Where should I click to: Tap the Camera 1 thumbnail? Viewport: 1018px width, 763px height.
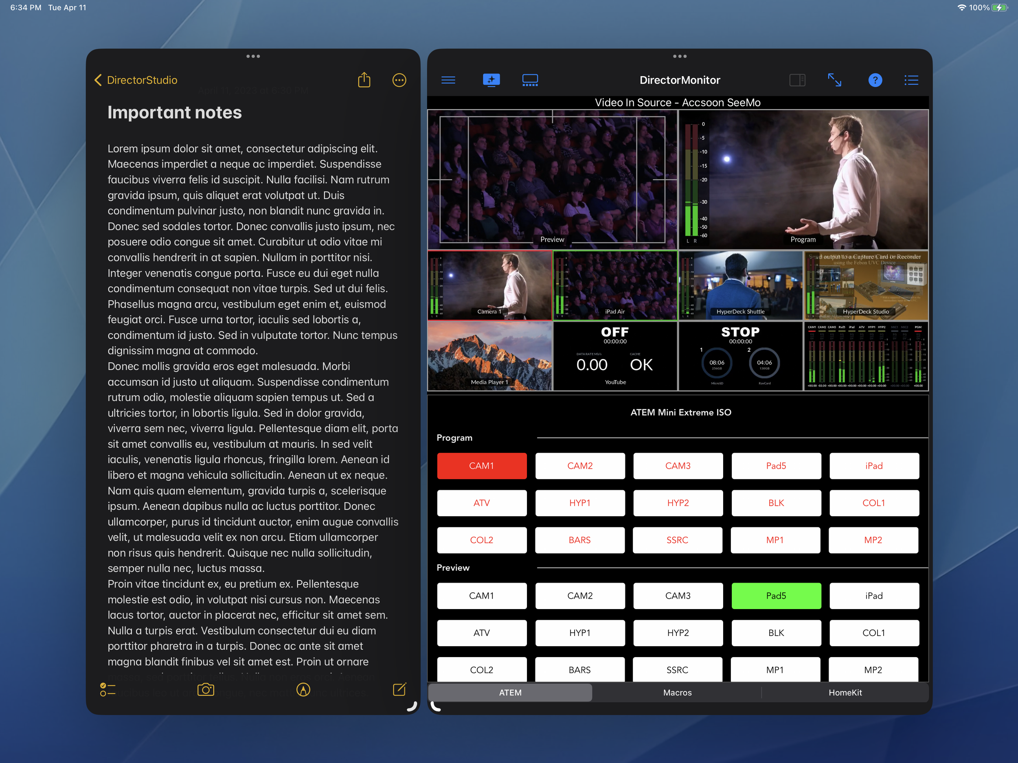490,285
